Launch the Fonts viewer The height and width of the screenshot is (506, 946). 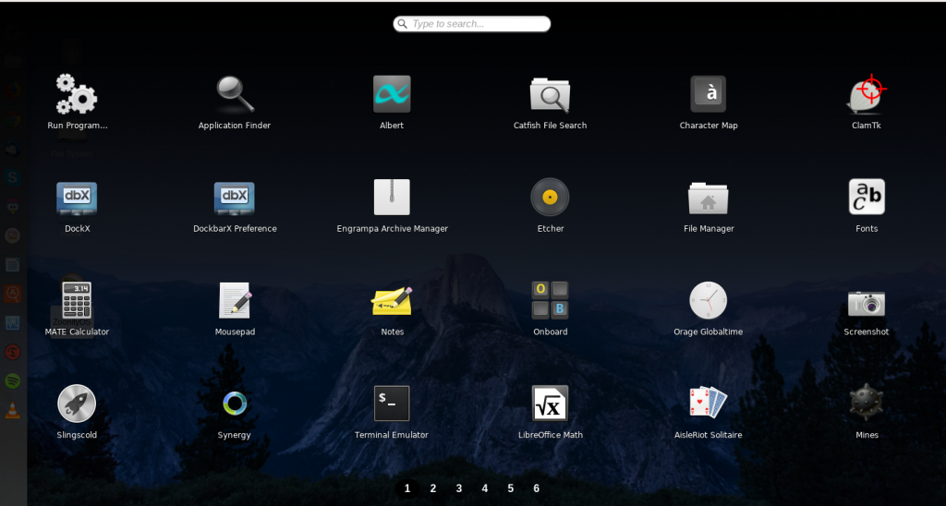click(867, 198)
